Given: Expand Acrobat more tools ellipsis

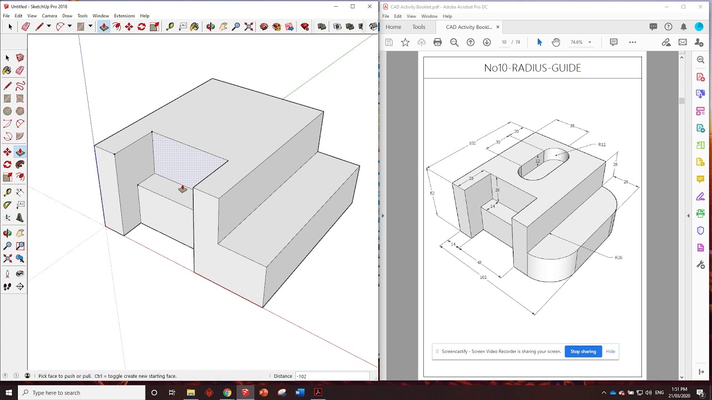Looking at the screenshot, I should coord(632,42).
